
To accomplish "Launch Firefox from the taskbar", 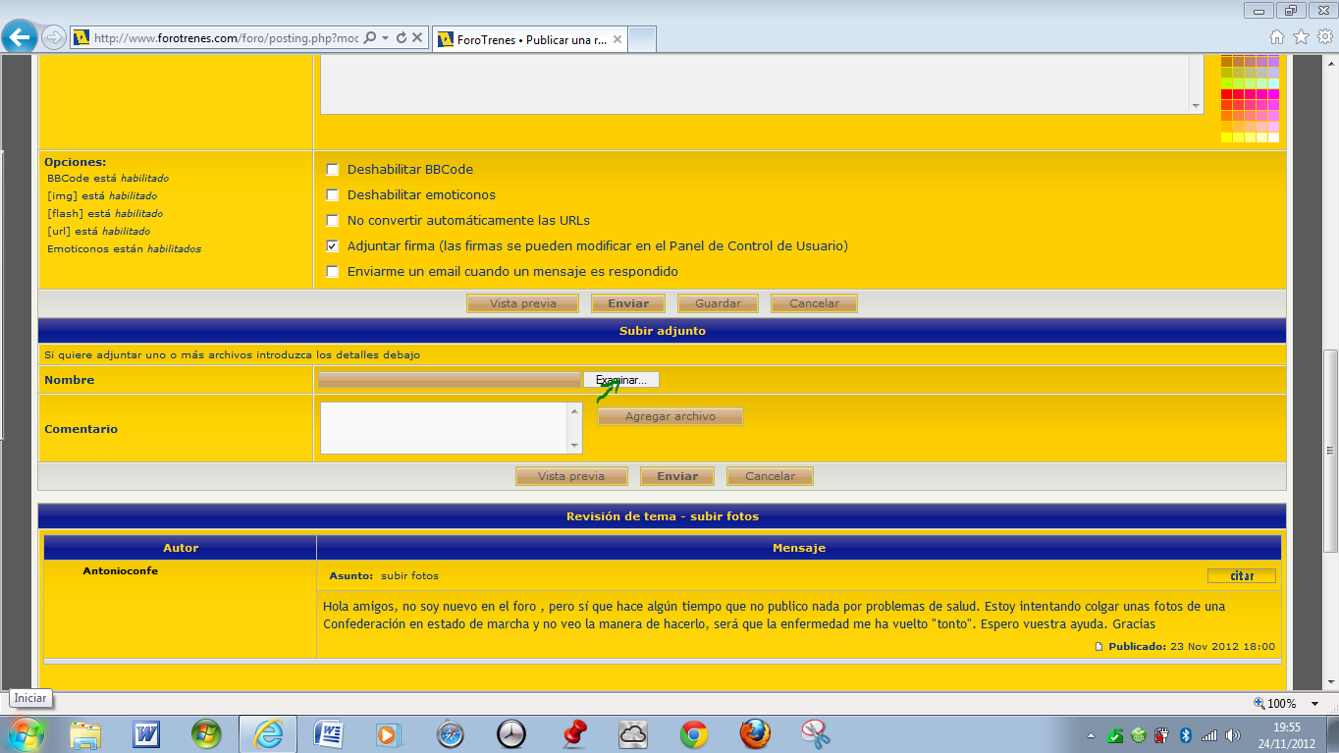I will (x=755, y=733).
